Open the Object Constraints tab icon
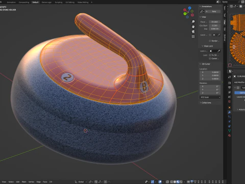The image size is (245, 184). 229,126
